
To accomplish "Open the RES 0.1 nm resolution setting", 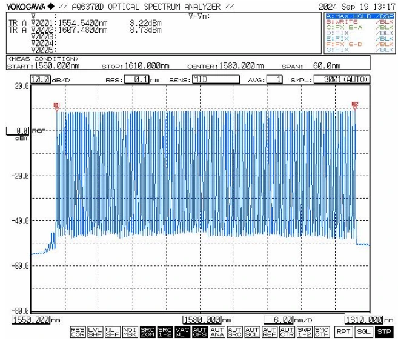I will [136, 79].
